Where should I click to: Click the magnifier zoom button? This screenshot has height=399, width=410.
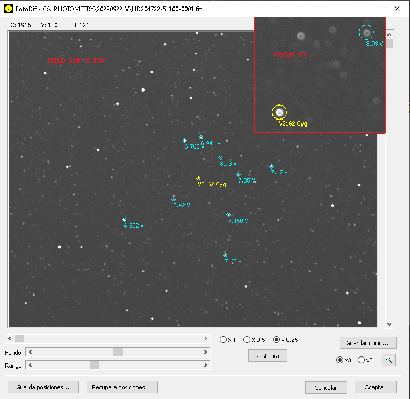coord(389,360)
